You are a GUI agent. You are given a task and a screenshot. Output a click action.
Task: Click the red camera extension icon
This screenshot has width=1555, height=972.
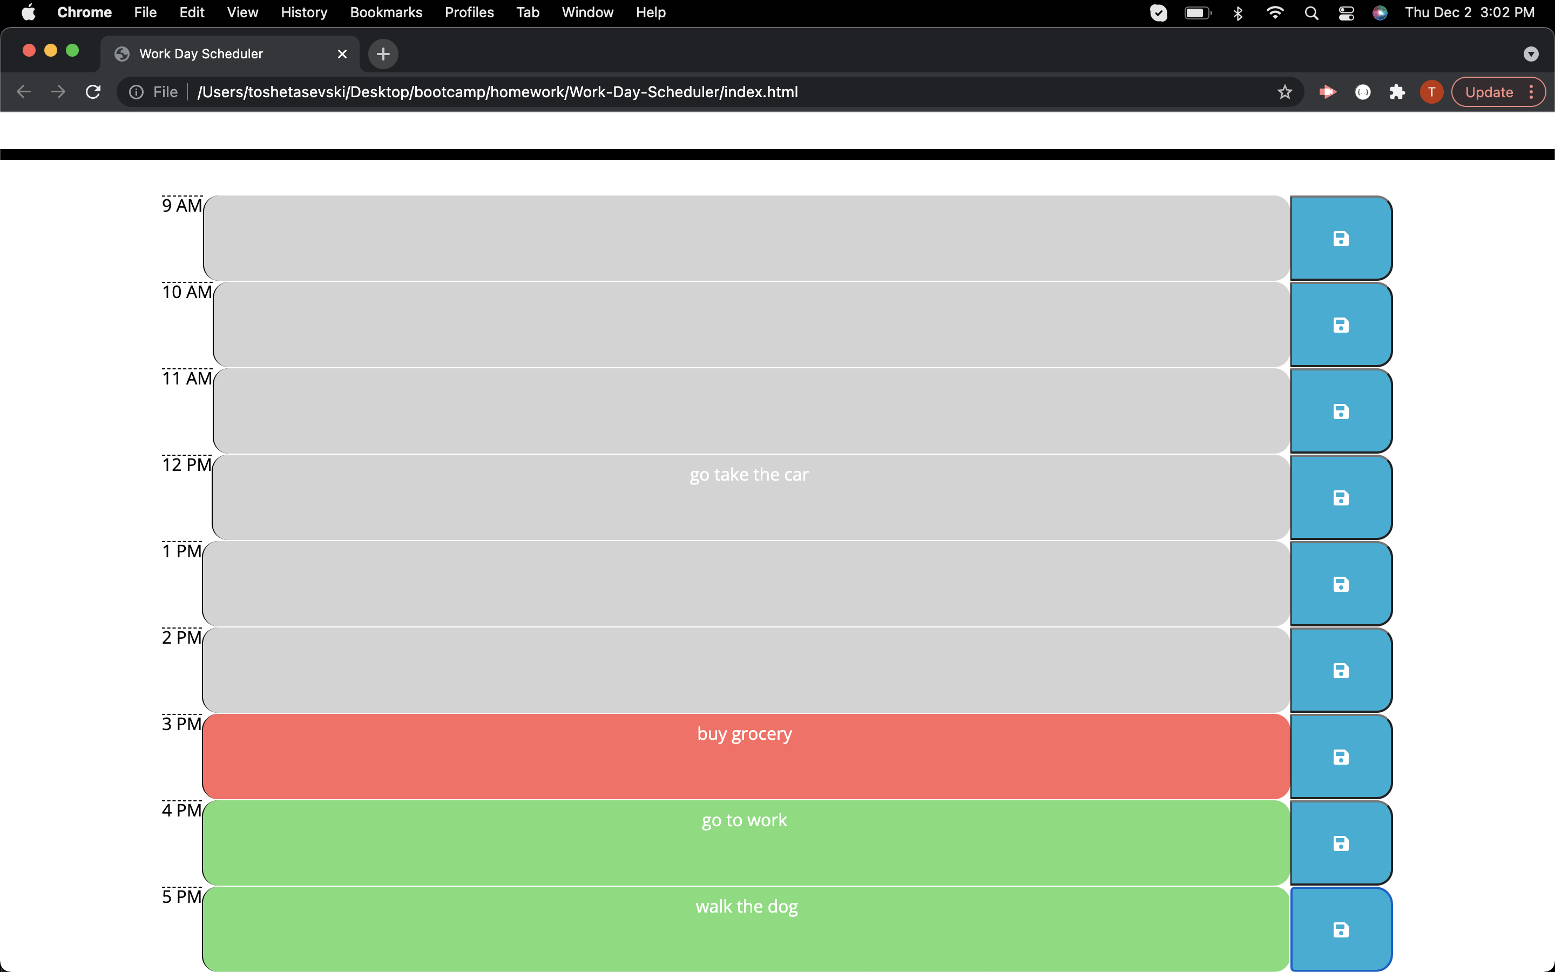pyautogui.click(x=1328, y=92)
